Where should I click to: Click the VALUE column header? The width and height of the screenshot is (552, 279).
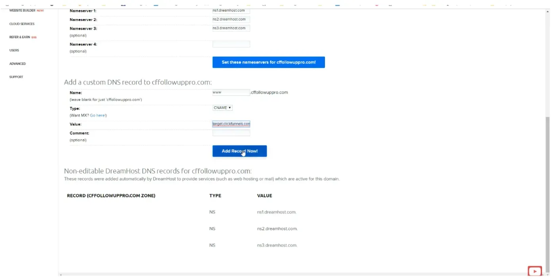pos(264,196)
